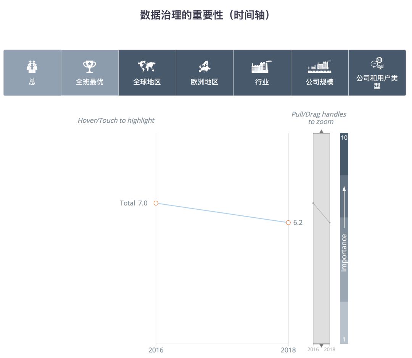The height and width of the screenshot is (358, 412).
Task: Click the people group icon for 总
Action: pyautogui.click(x=32, y=67)
